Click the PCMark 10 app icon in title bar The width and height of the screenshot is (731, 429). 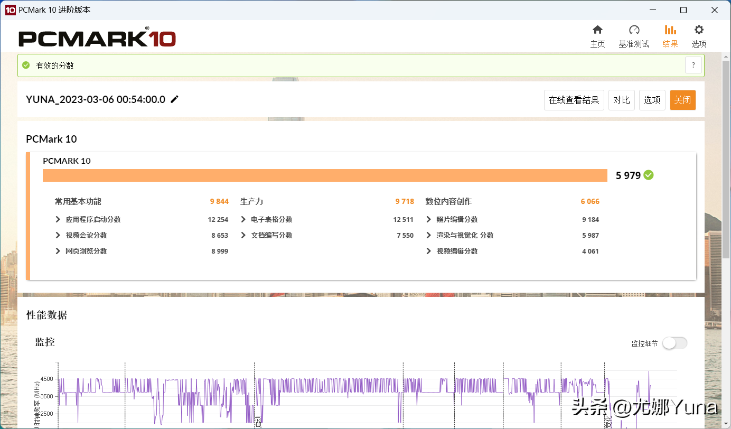pyautogui.click(x=10, y=10)
